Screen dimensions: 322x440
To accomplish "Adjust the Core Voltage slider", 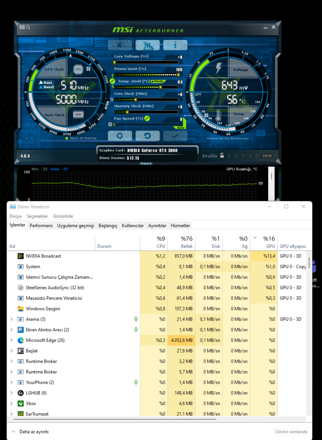I will click(x=146, y=62).
